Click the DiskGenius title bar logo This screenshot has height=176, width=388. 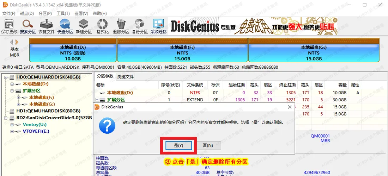click(5, 5)
